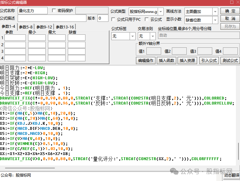The height and width of the screenshot is (181, 240).
Task: Click the code line 'X7:=IF(WINNER(C)>0.5,10,0);'
Action: 34,144
